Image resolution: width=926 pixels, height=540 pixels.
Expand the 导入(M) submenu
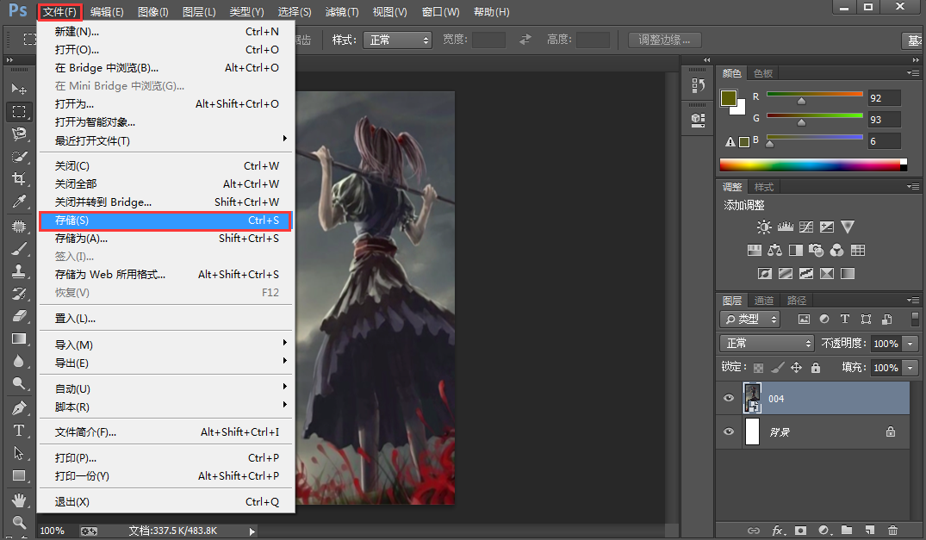[x=166, y=344]
